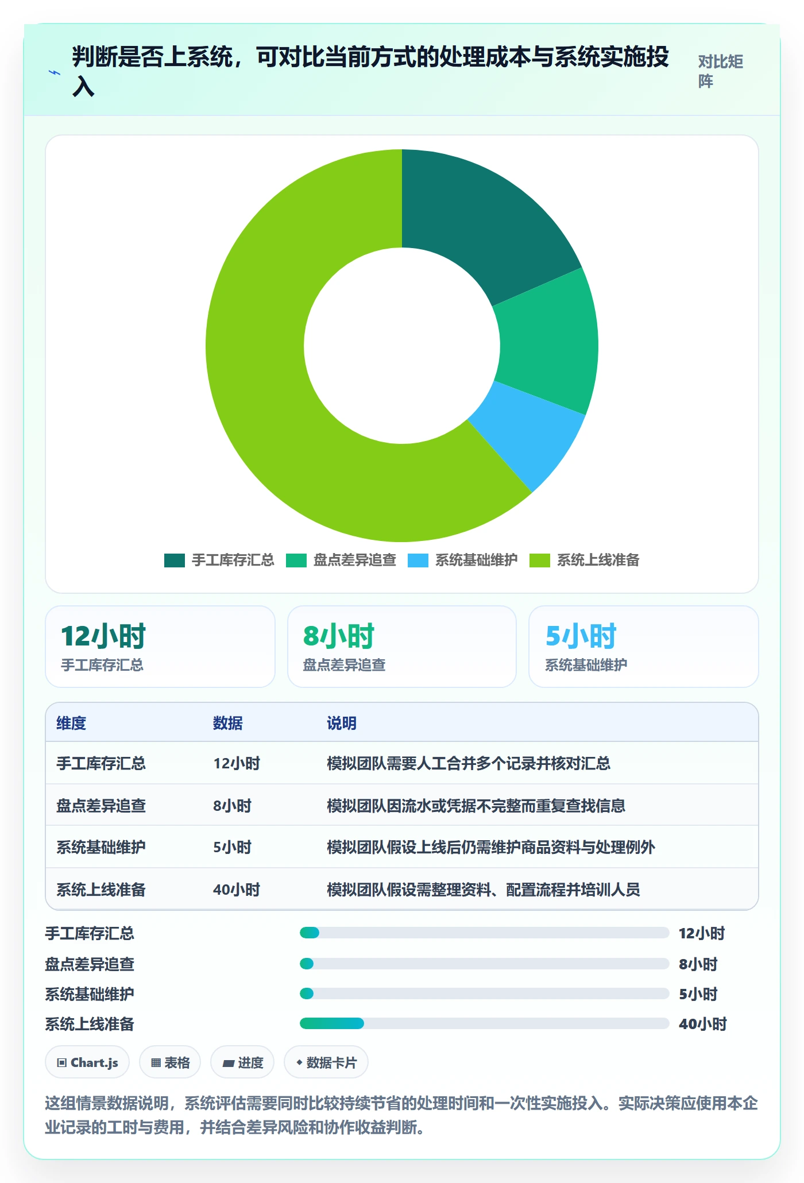Click the 系统基础维护 progress bar
Viewport: 804px width, 1183px height.
(485, 993)
